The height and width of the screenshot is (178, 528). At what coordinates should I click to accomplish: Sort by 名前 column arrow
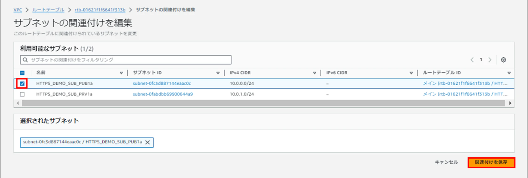[x=121, y=73]
